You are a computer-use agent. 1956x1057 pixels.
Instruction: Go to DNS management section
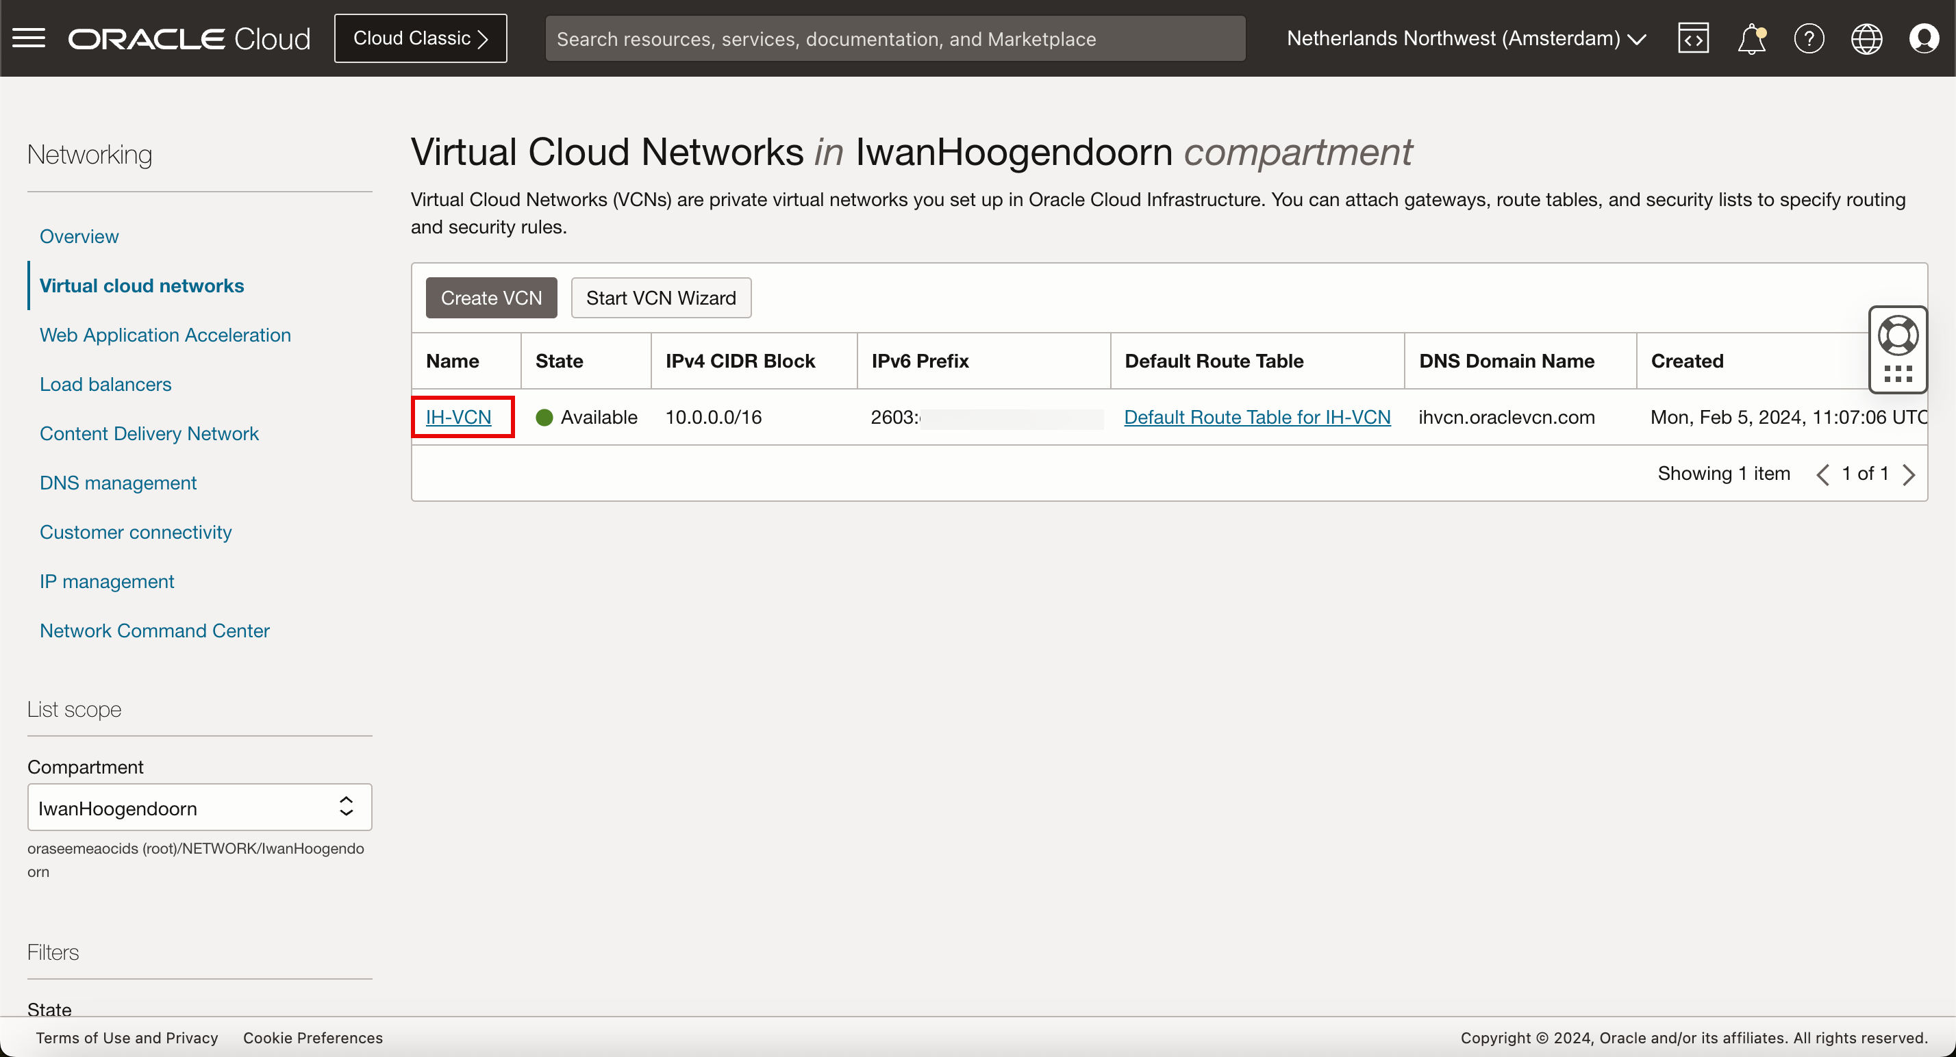[118, 483]
